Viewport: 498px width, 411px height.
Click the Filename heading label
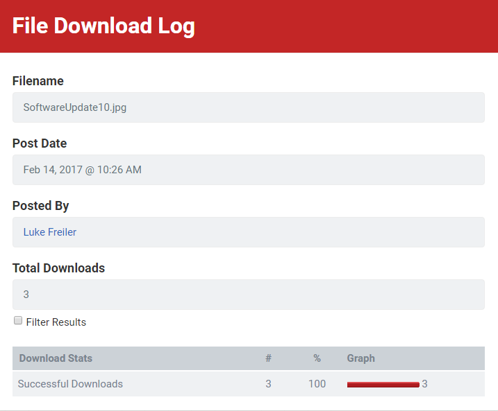(38, 81)
